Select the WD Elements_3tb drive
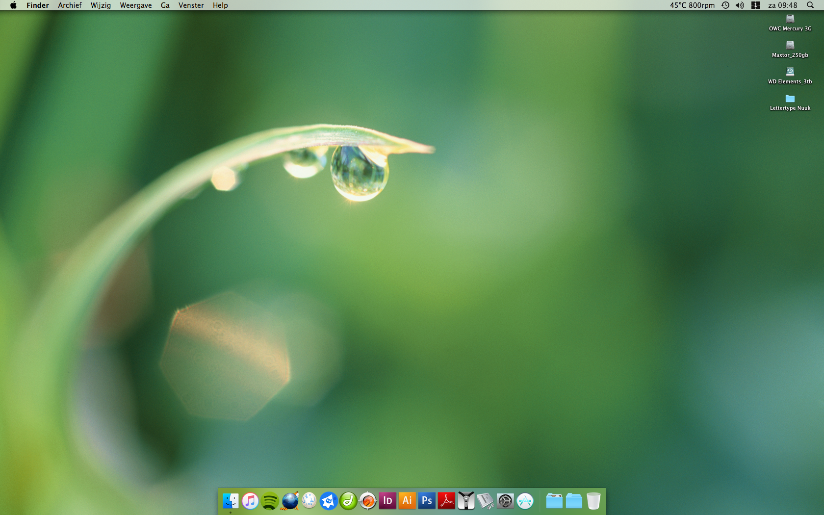 (790, 76)
